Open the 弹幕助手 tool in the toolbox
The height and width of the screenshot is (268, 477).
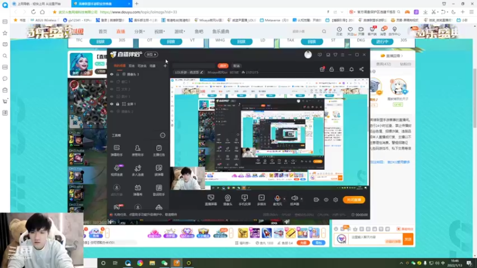click(x=116, y=151)
